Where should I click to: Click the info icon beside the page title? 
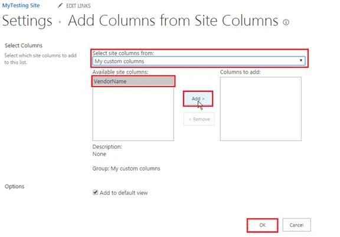tap(286, 22)
